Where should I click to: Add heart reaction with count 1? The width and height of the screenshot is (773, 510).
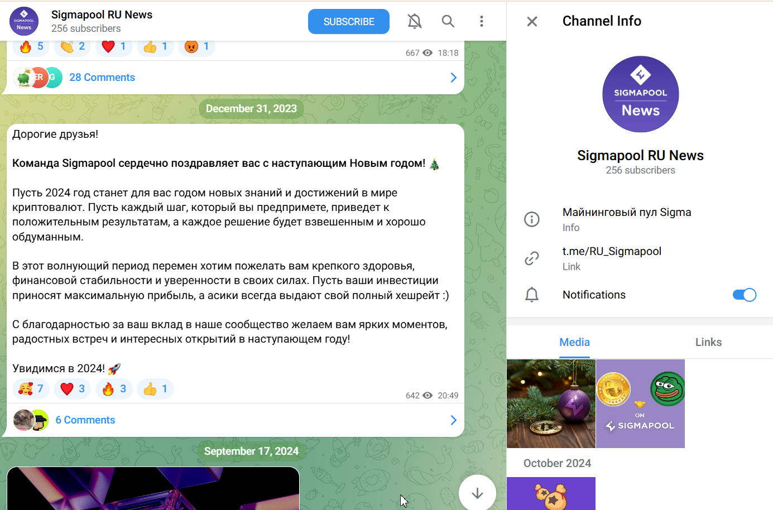114,46
